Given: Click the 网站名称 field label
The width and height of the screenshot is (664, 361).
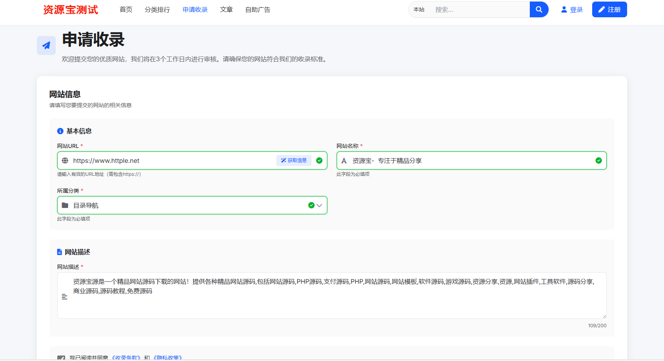Looking at the screenshot, I should click(x=348, y=146).
